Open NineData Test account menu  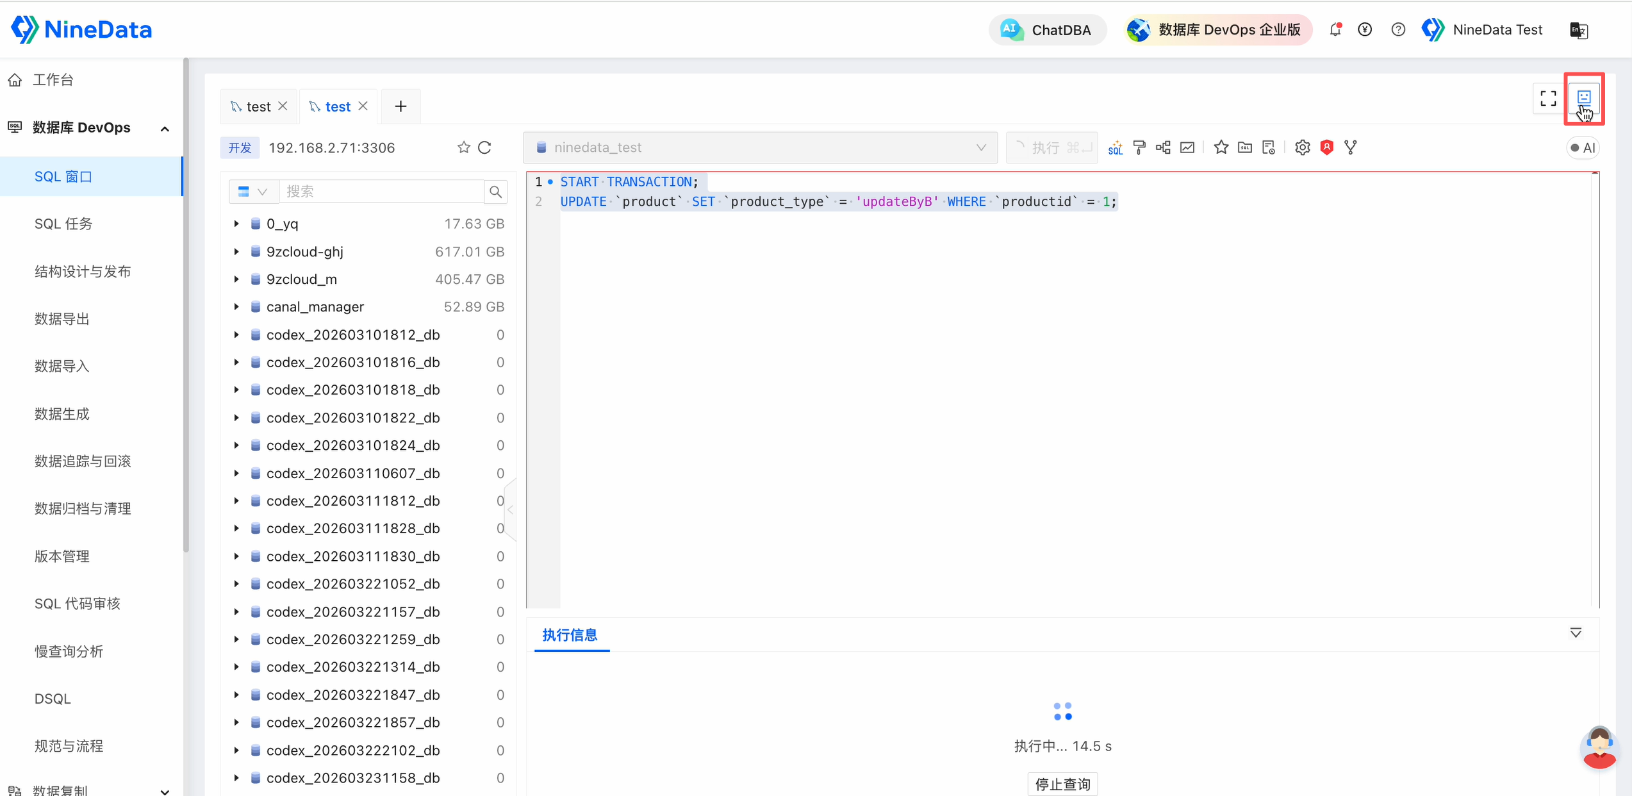tap(1482, 29)
